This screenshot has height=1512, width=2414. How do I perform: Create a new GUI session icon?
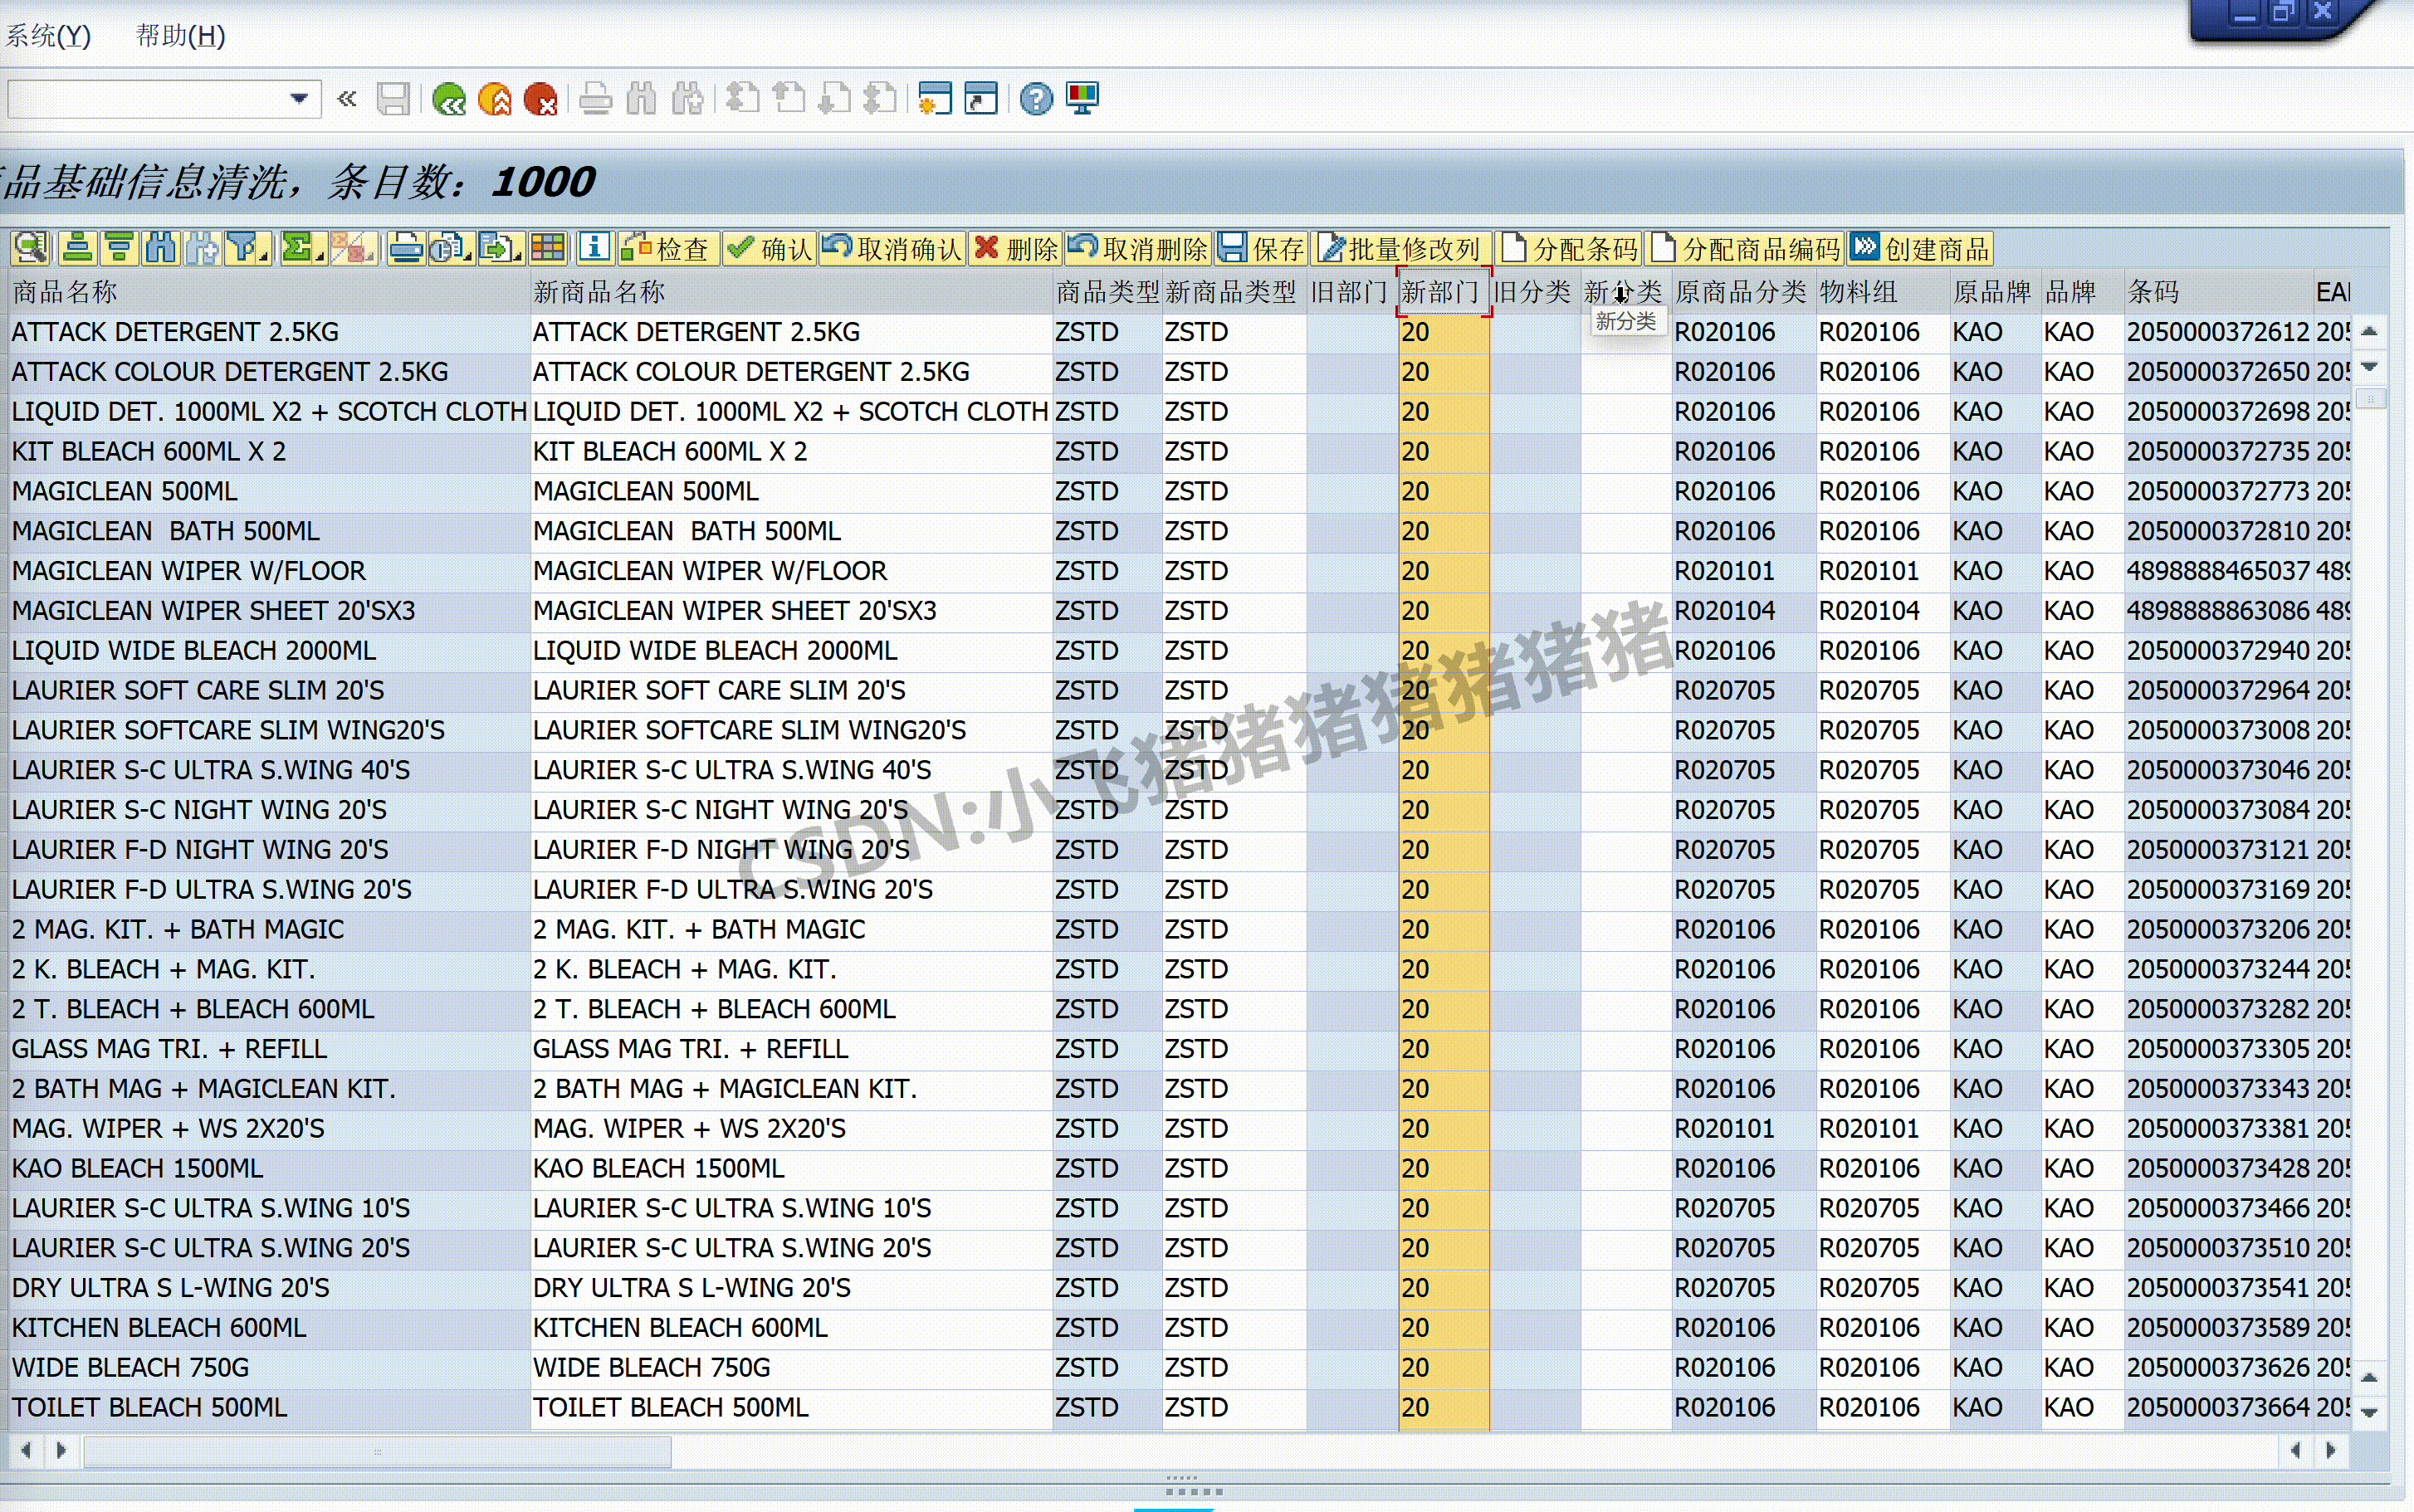point(935,99)
